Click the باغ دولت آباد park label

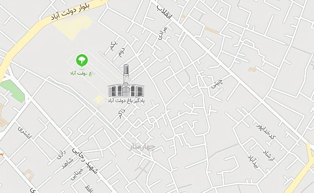[x=82, y=73]
